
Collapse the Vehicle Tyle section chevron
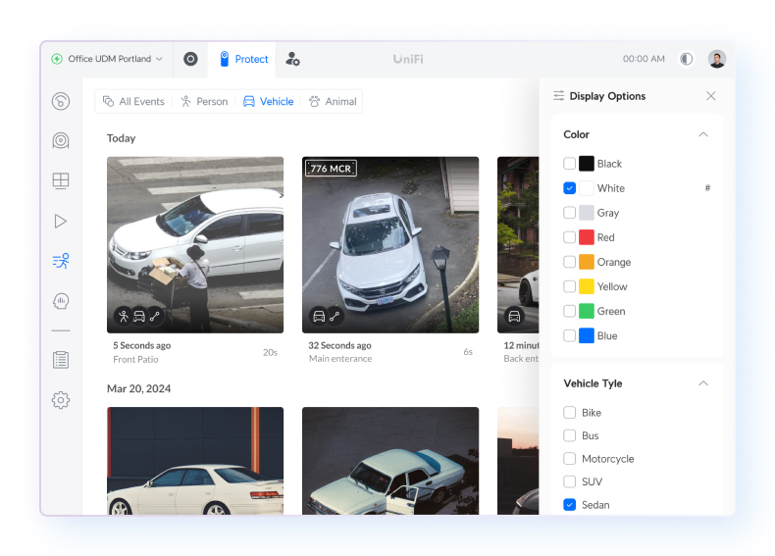pos(703,383)
